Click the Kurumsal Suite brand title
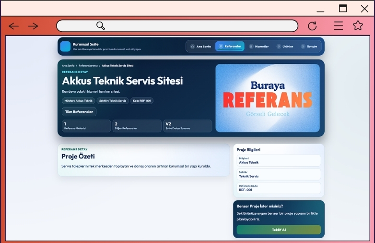This screenshot has width=375, height=243. [x=86, y=44]
